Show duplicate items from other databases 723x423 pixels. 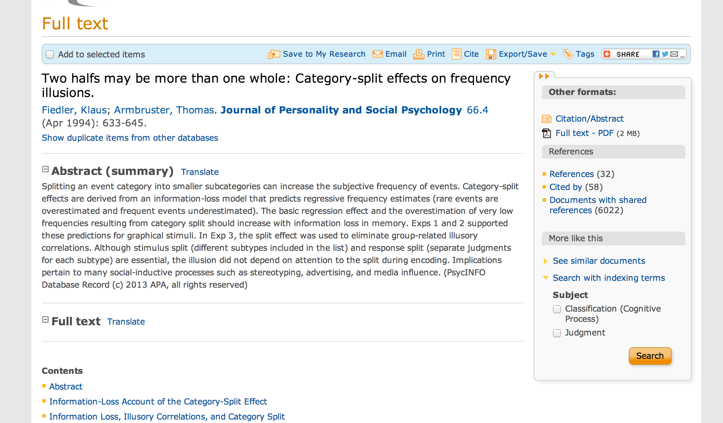tap(130, 138)
